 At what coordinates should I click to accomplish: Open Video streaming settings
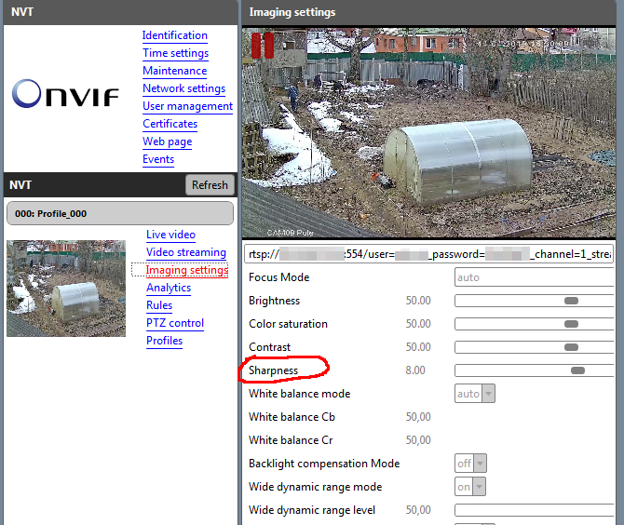pyautogui.click(x=185, y=252)
